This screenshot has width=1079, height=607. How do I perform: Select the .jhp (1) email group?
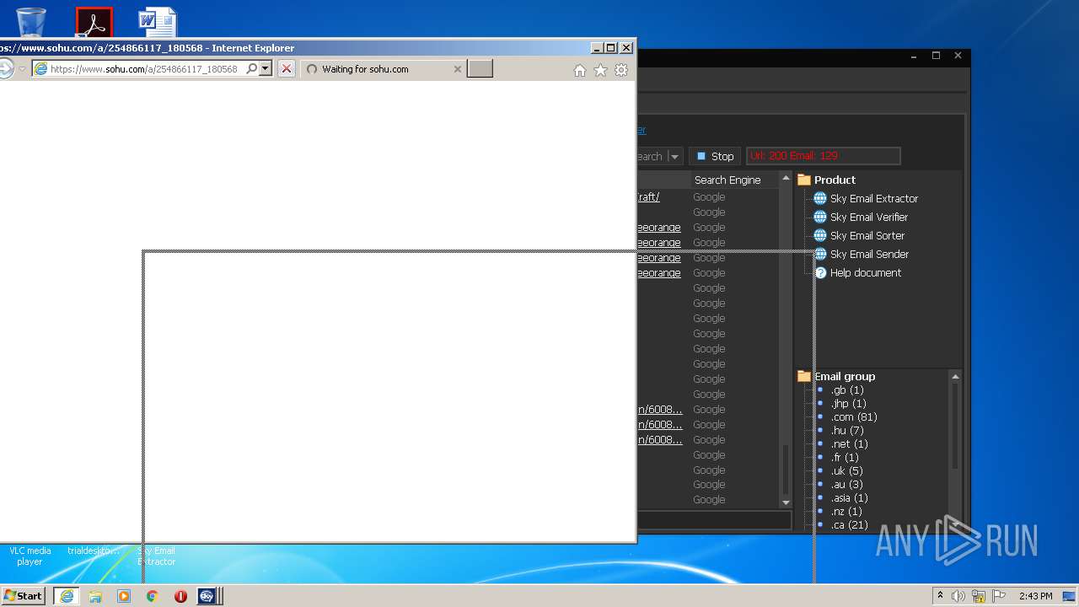pyautogui.click(x=848, y=404)
